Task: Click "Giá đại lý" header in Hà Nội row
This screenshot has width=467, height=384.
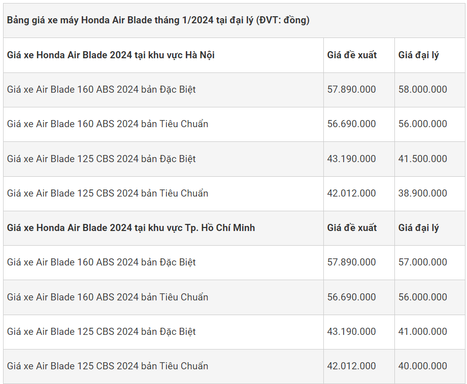Action: 419,55
